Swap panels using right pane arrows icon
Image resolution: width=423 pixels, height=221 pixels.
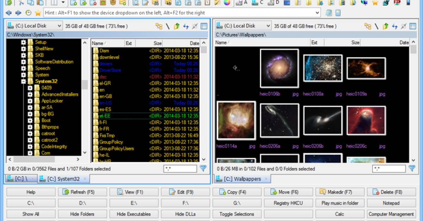pos(395,26)
